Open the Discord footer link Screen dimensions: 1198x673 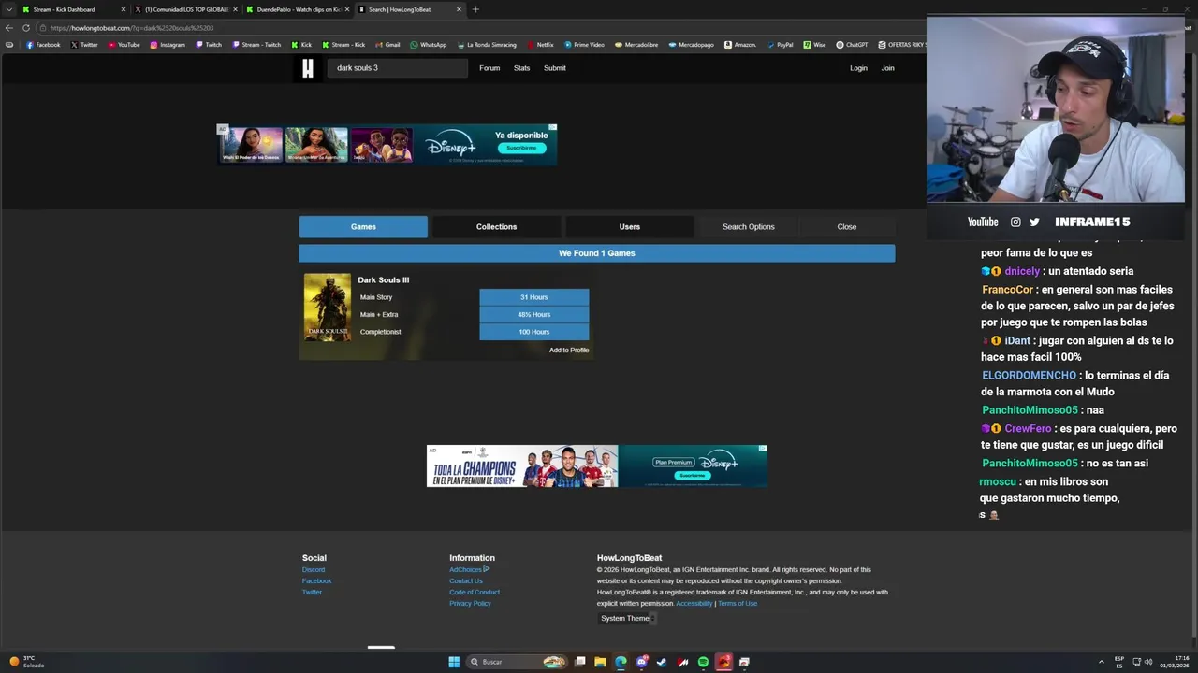[x=314, y=569]
